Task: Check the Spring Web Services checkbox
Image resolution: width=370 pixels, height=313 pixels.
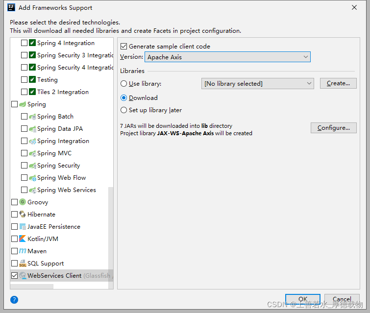Action: [x=24, y=190]
